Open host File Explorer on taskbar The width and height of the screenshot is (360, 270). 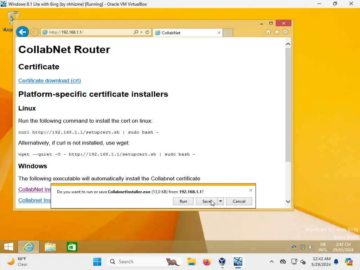[191, 262]
